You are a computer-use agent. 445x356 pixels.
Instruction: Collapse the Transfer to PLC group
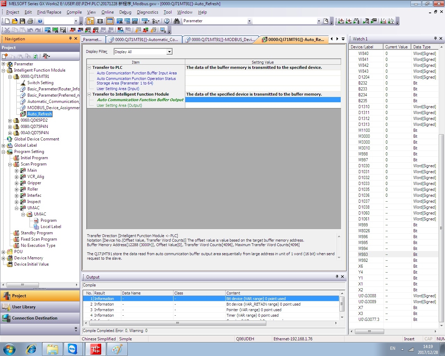tap(89, 67)
